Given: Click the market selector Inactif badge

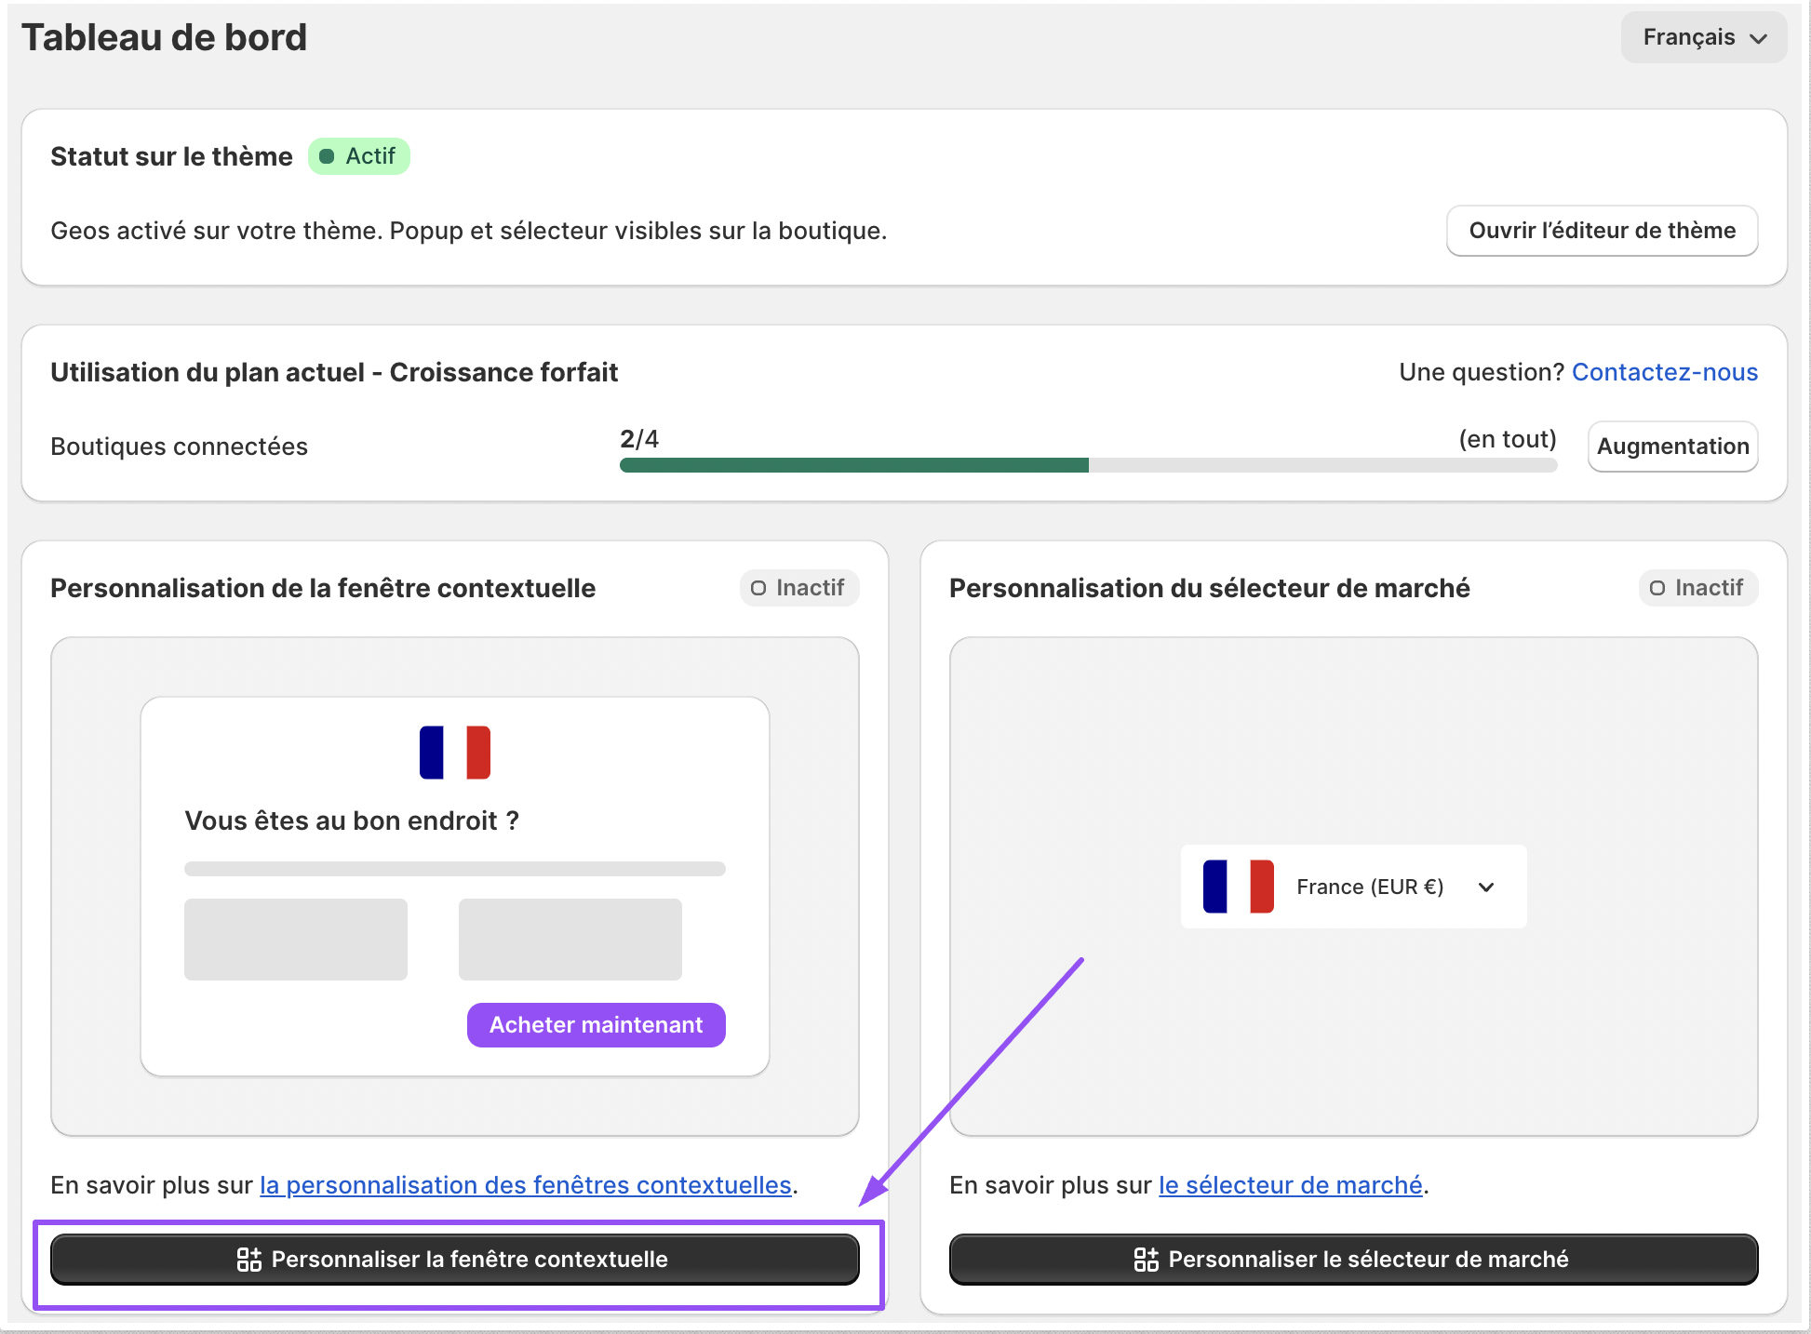Looking at the screenshot, I should point(1697,588).
